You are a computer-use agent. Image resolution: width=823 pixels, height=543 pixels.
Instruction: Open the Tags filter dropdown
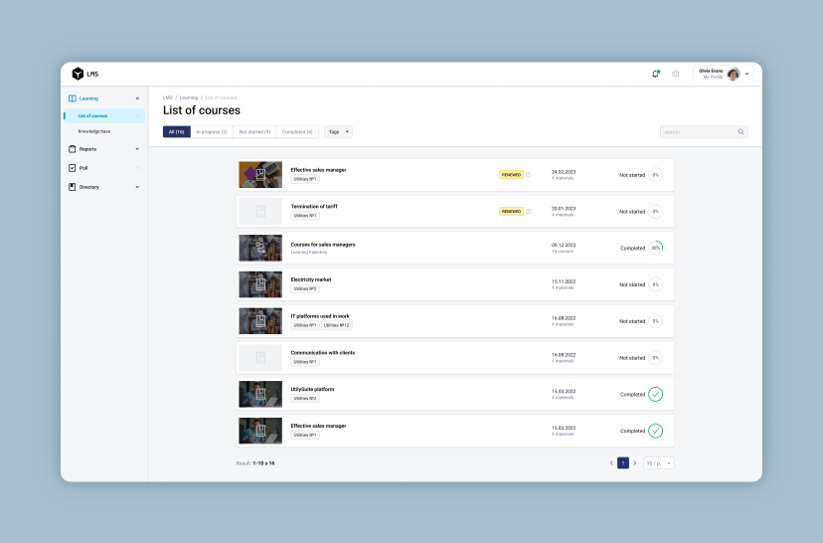pos(338,131)
